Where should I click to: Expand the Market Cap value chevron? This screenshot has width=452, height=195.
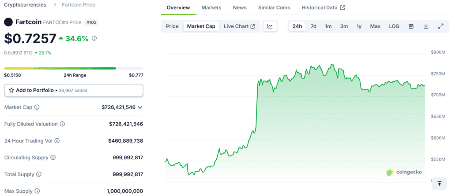[x=140, y=107]
